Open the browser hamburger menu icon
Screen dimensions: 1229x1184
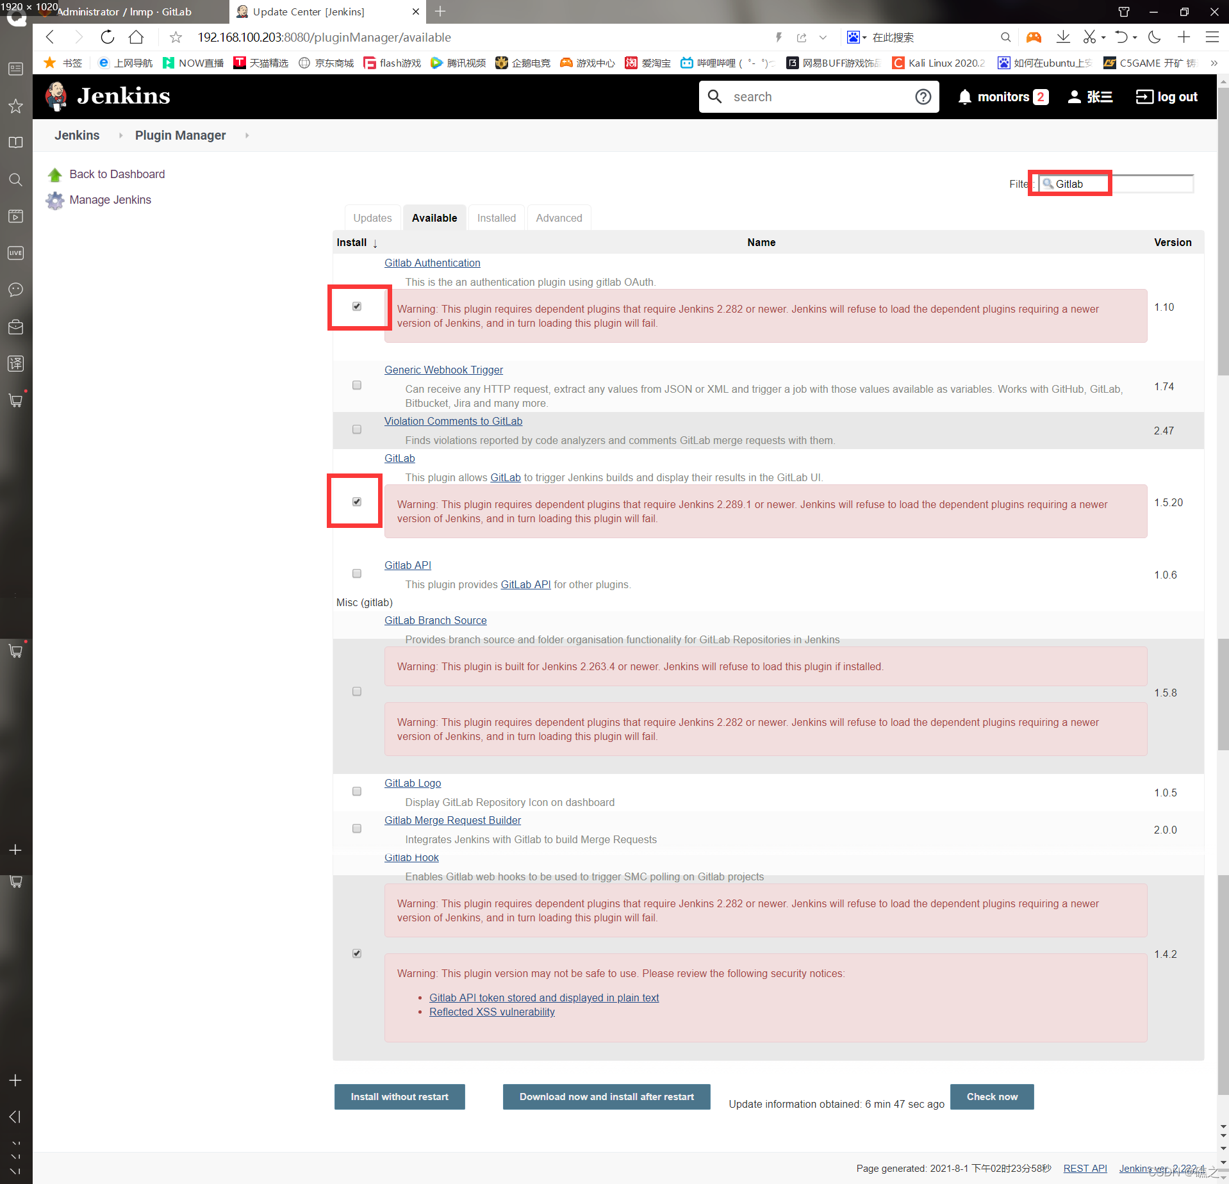1212,37
